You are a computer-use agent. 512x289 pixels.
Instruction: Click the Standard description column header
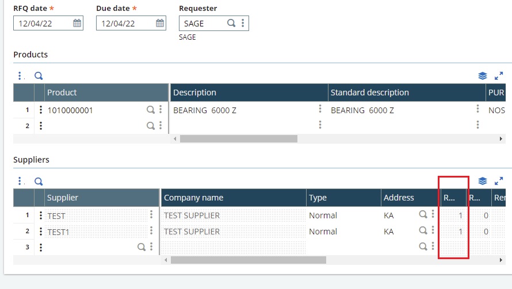(x=407, y=93)
